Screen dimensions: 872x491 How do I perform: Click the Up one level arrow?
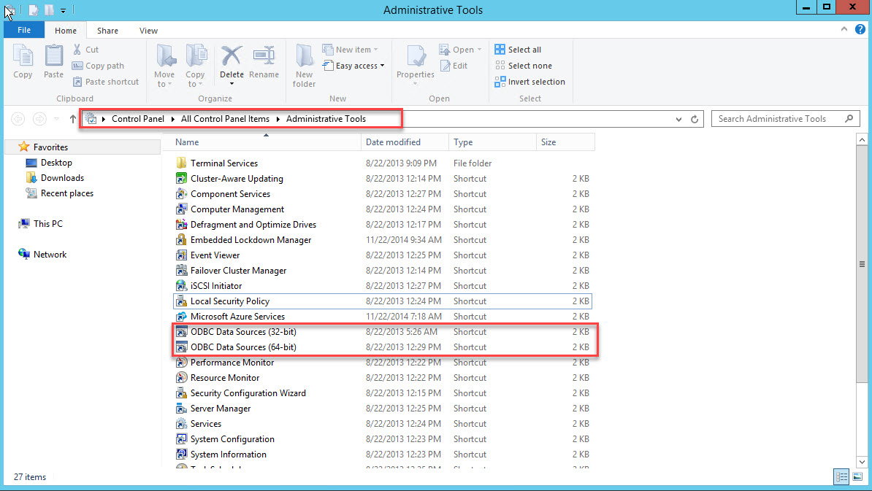click(73, 119)
